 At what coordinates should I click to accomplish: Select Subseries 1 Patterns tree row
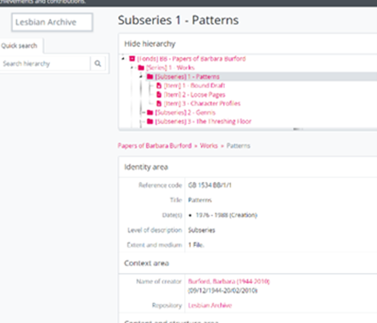click(187, 77)
